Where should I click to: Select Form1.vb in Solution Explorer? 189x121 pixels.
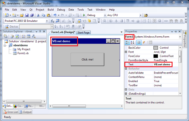point(23,53)
